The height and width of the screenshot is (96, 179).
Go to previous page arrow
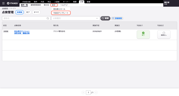click(x=83, y=93)
